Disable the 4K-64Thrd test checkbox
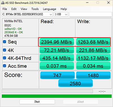 click(5, 58)
